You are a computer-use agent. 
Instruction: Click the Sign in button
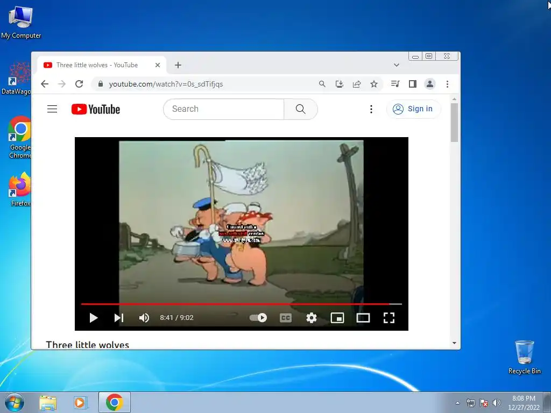[413, 109]
